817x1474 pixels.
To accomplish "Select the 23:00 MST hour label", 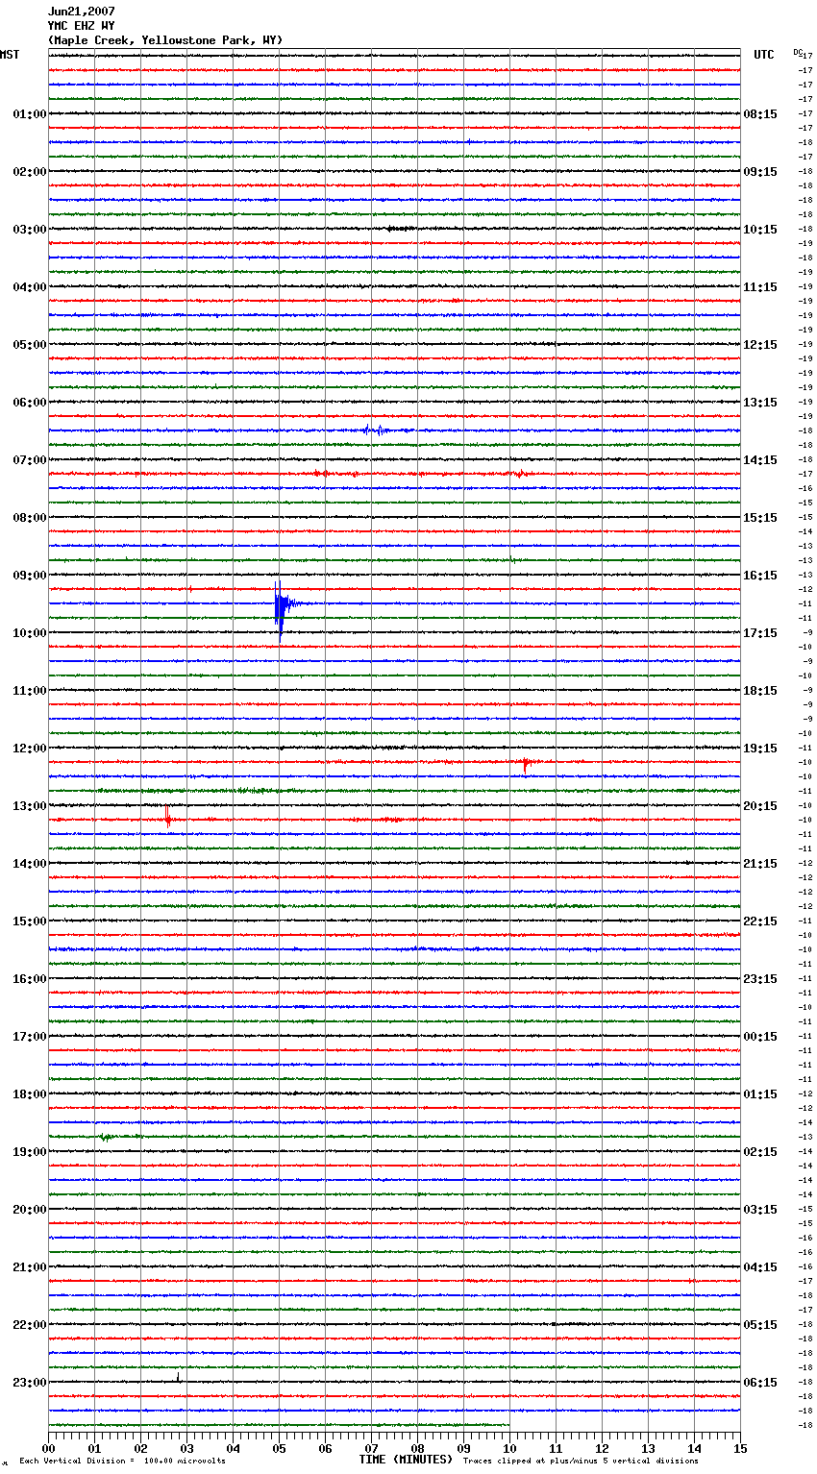I will 30,1383.
